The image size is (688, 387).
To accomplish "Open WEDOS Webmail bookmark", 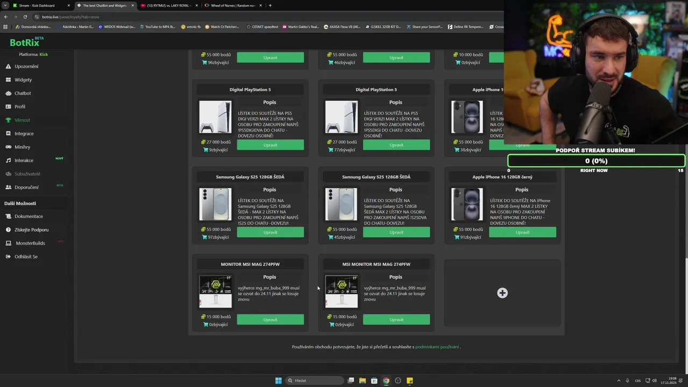I will 116,26.
